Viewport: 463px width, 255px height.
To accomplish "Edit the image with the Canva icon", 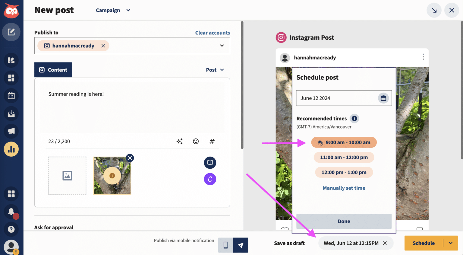I will coord(210,179).
